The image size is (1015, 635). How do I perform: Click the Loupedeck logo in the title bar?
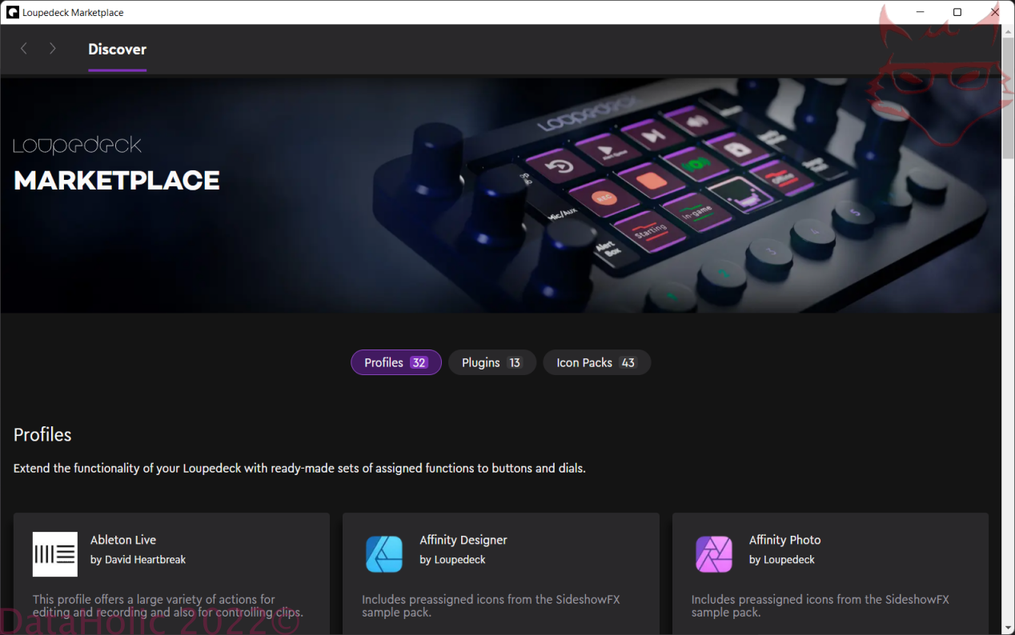click(13, 13)
